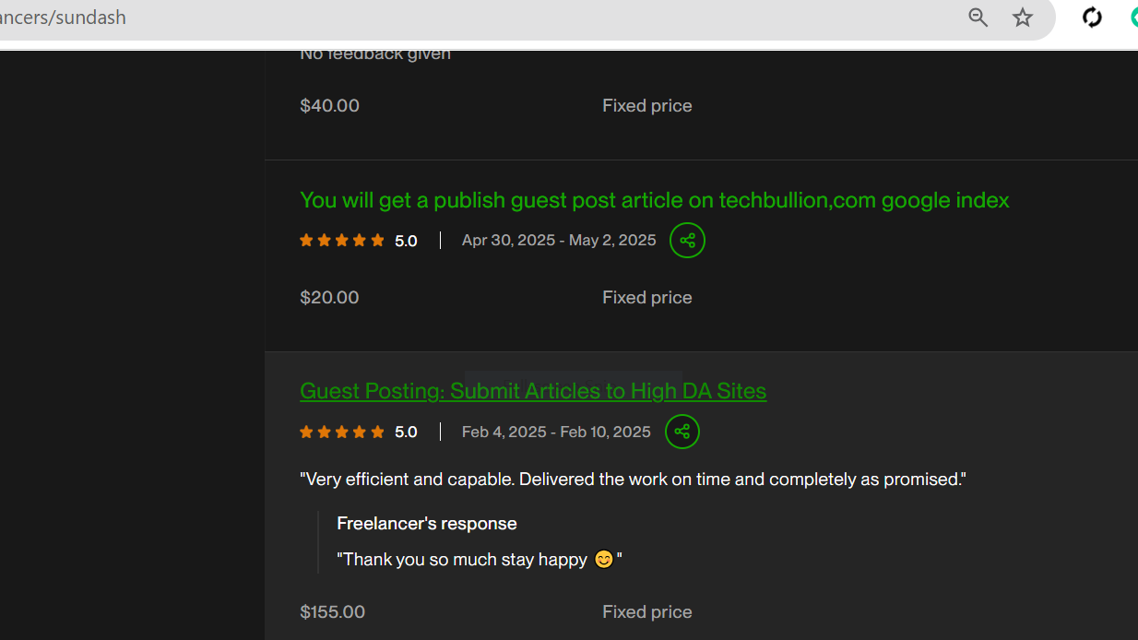Click the Freelancer's response heading

pos(427,524)
